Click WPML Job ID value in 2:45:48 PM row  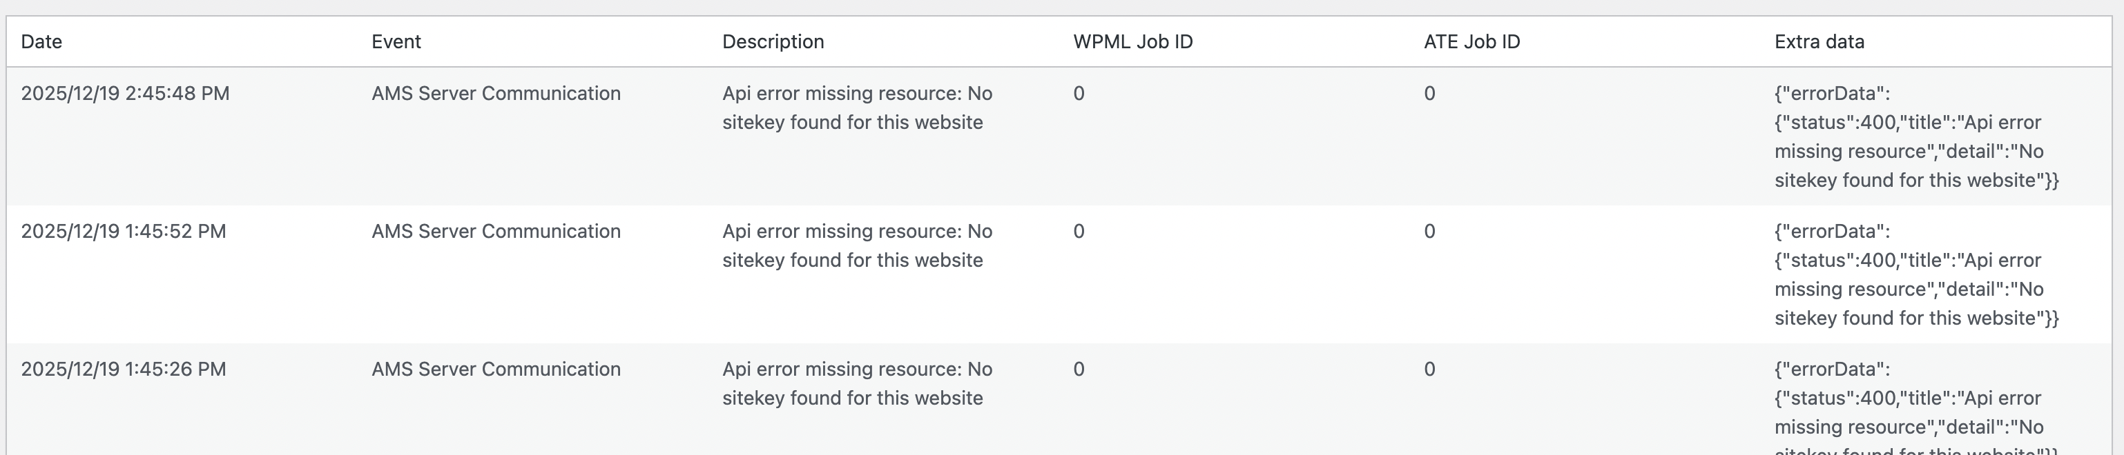click(1079, 94)
